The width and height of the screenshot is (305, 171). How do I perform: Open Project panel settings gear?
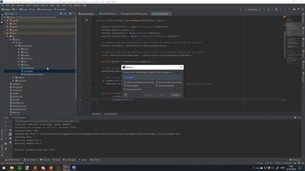pyautogui.click(x=70, y=14)
